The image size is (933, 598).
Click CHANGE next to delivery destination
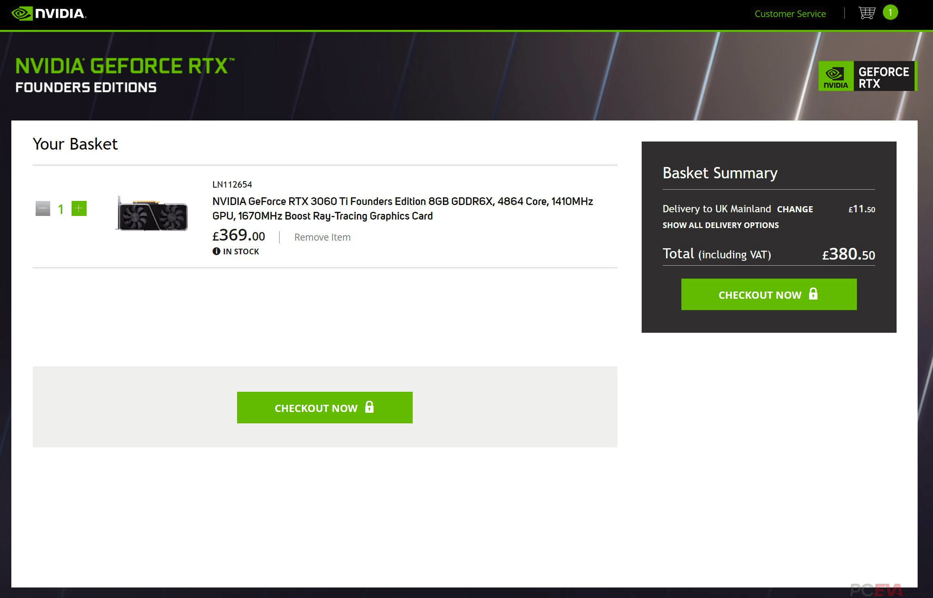tap(795, 209)
